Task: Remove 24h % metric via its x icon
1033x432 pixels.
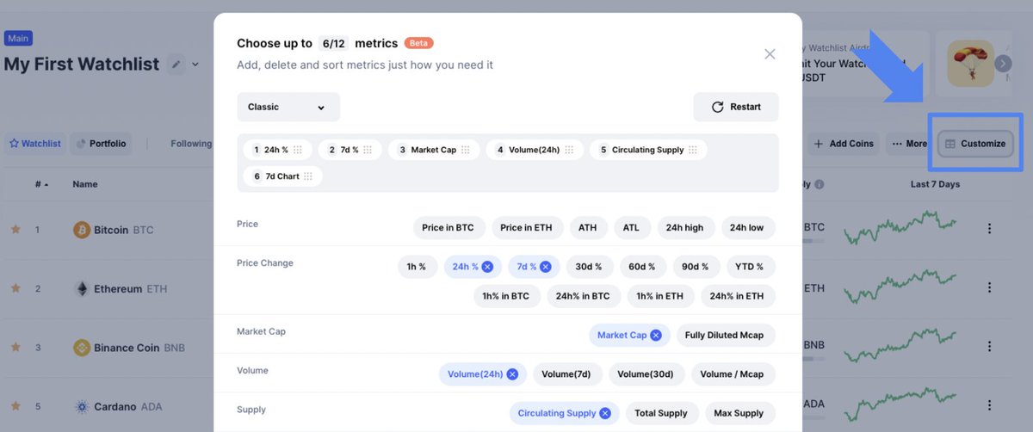Action: [487, 267]
